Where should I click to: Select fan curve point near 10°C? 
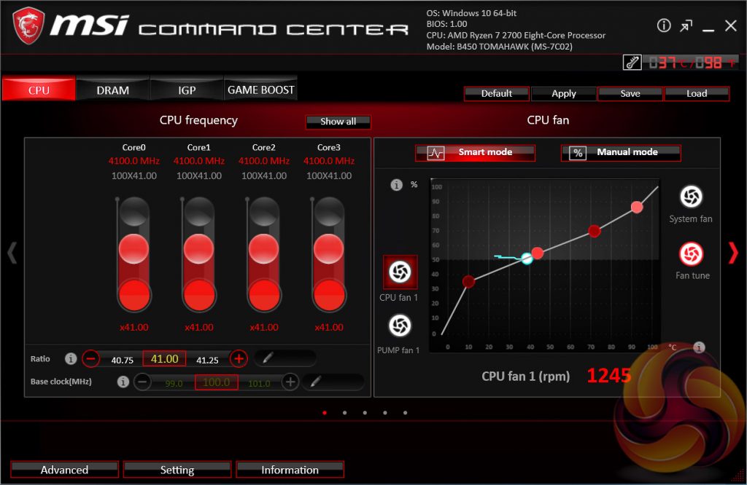[468, 282]
